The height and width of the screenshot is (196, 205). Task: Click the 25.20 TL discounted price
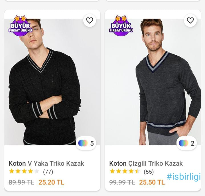[x=51, y=182]
